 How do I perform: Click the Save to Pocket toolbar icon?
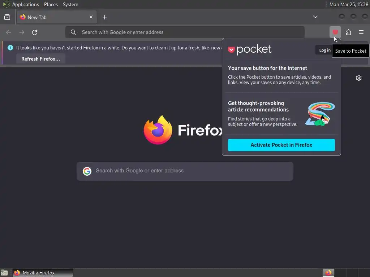pyautogui.click(x=335, y=32)
